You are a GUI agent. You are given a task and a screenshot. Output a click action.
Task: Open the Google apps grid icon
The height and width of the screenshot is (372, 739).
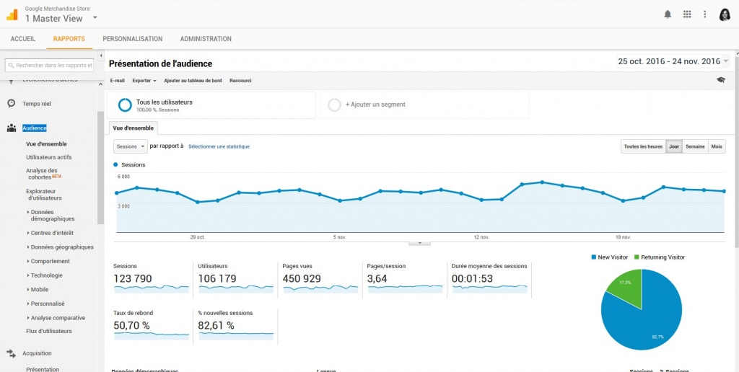click(687, 14)
